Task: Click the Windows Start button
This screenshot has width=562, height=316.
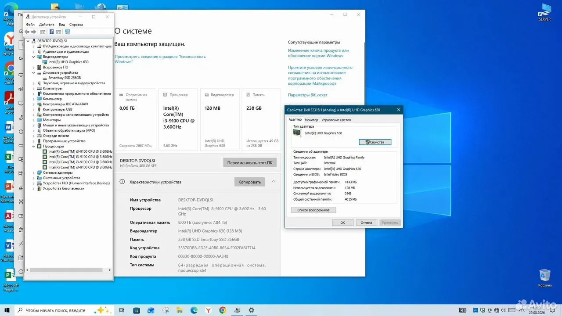Action: pyautogui.click(x=7, y=310)
